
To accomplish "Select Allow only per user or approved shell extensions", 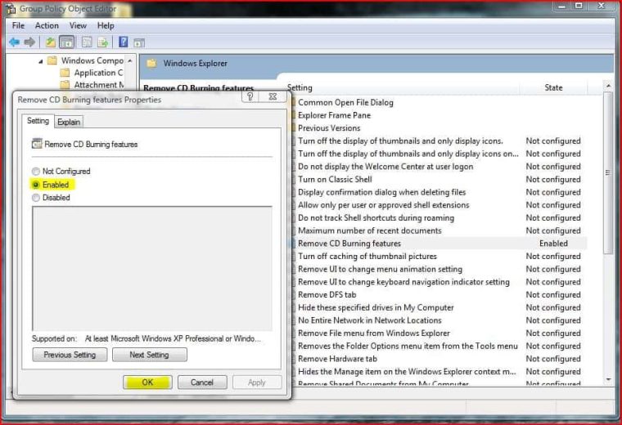I will [x=384, y=205].
